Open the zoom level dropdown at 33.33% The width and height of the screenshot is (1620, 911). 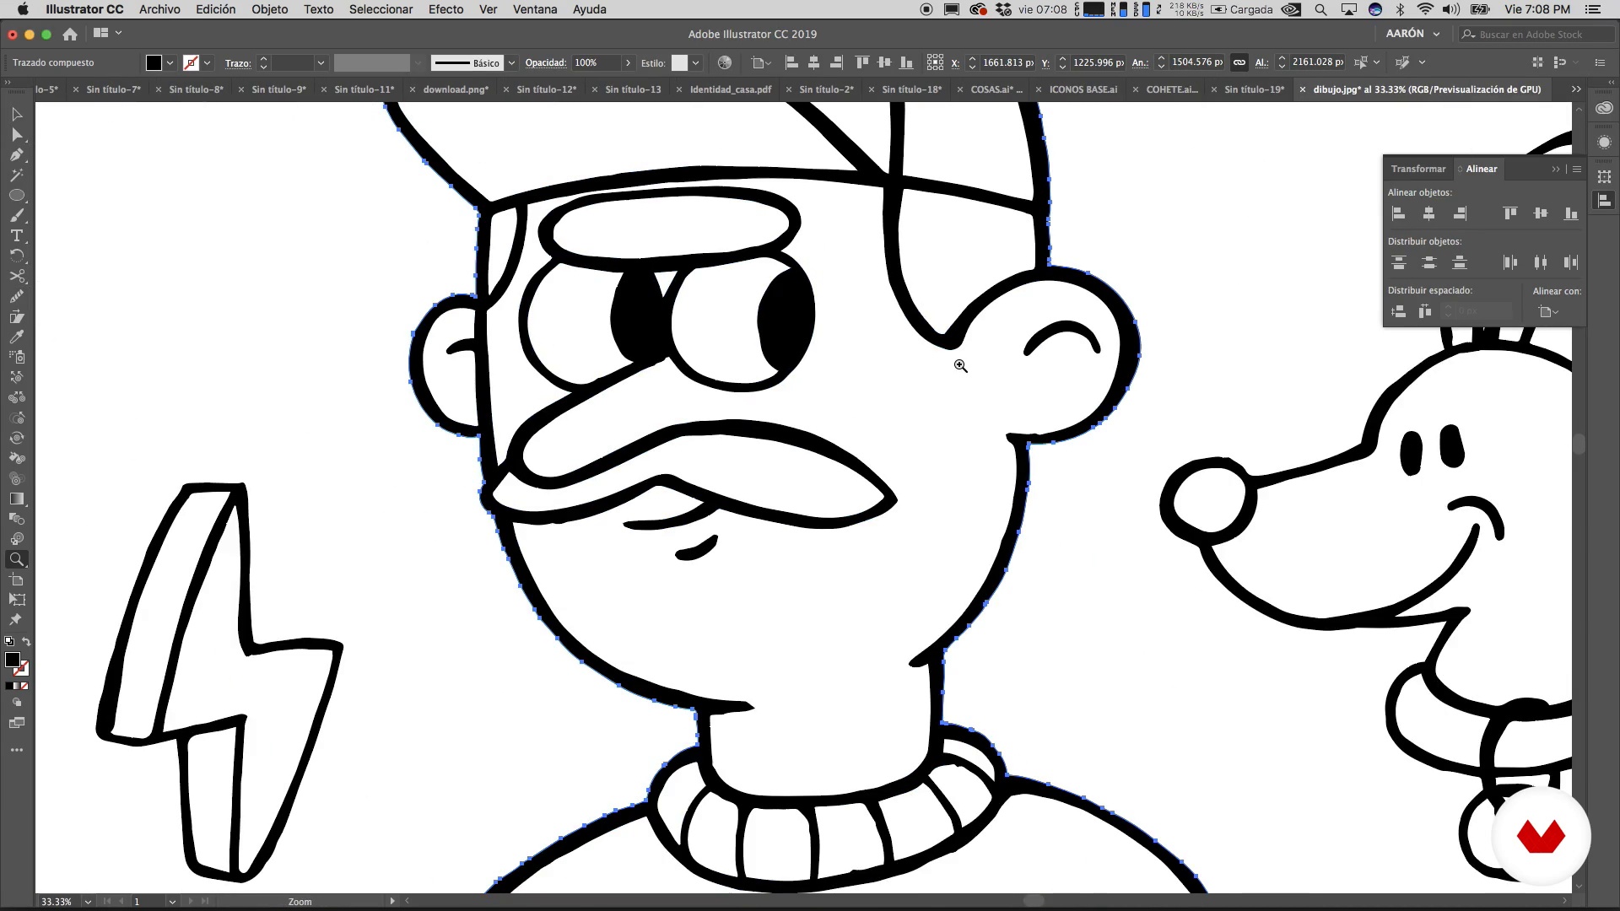(88, 902)
